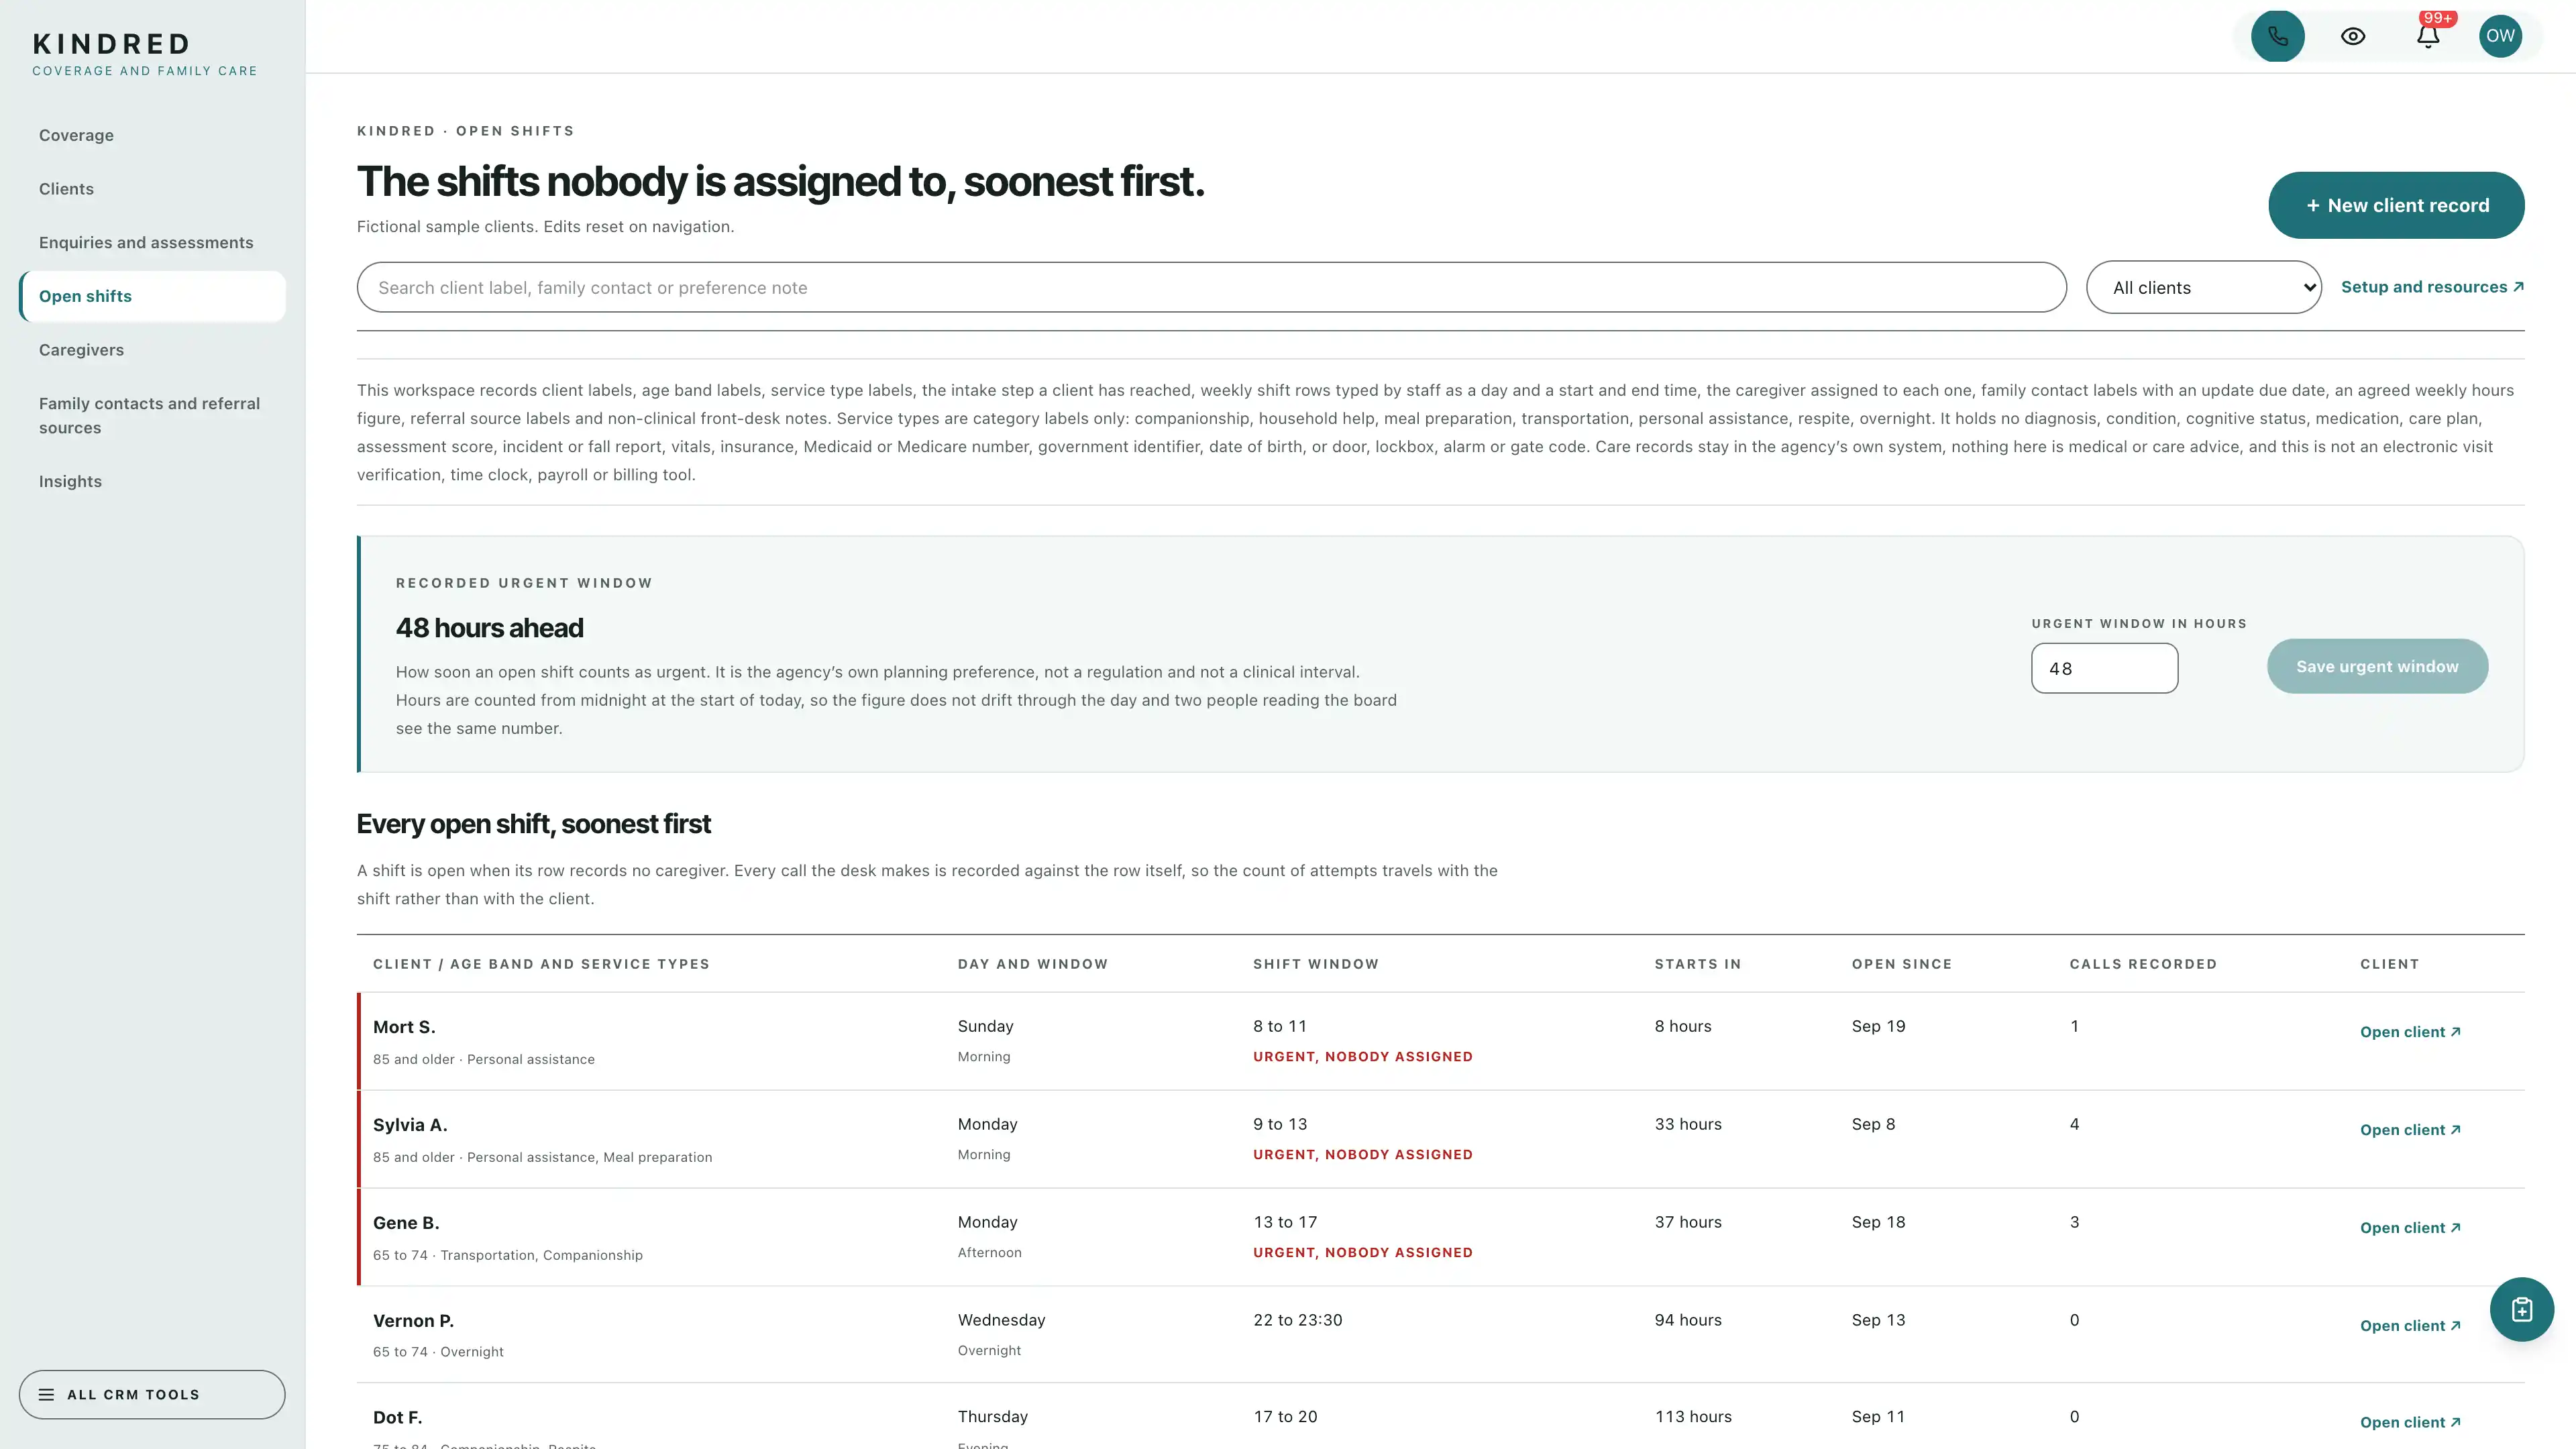The image size is (2576, 1449).
Task: Open client link for Gene B.
Action: tap(2410, 1228)
